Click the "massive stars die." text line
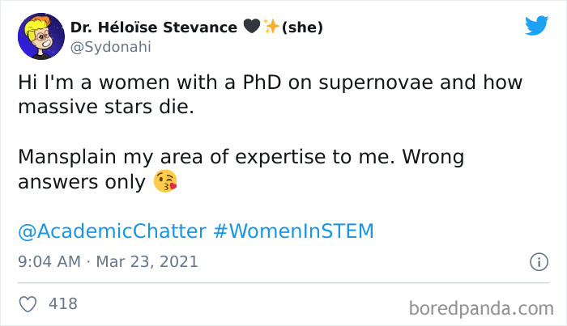 pyautogui.click(x=106, y=106)
